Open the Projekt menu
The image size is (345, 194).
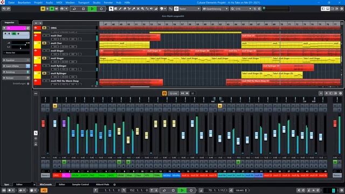[38, 3]
